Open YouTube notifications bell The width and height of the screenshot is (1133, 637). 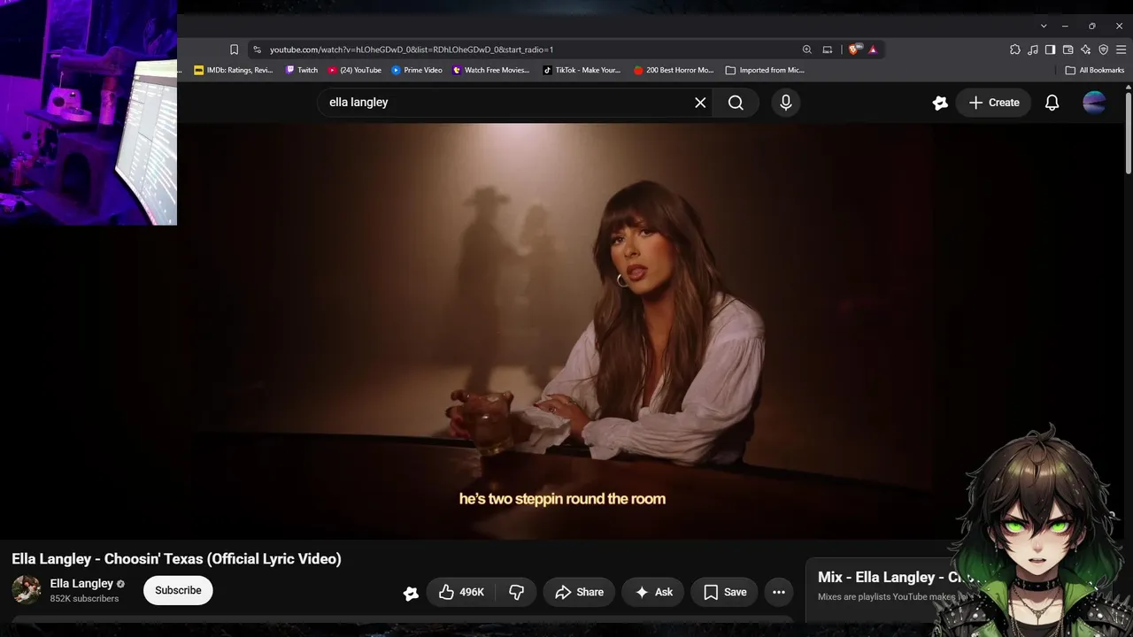tap(1052, 103)
